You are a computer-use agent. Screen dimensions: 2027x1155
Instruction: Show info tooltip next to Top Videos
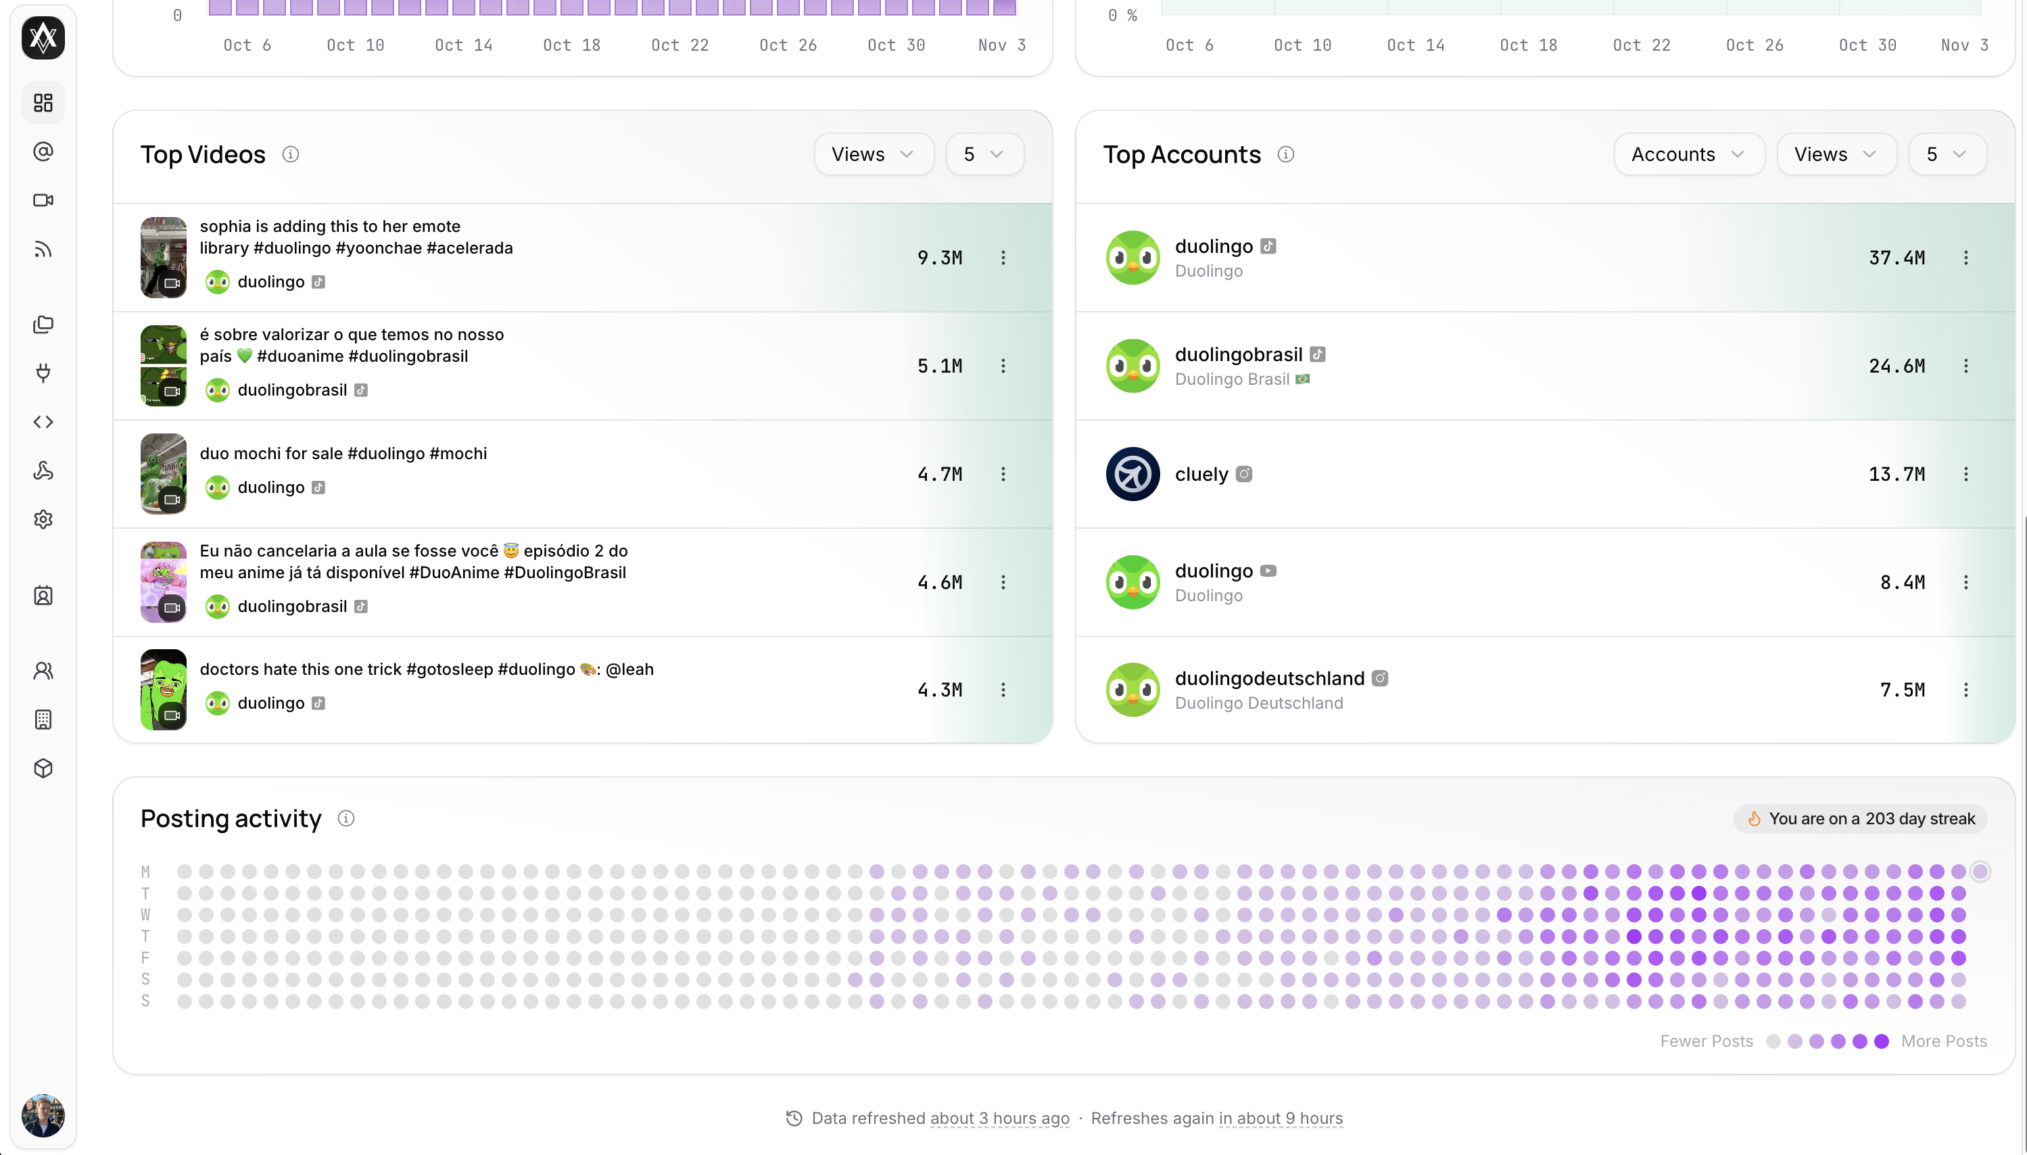(x=290, y=155)
